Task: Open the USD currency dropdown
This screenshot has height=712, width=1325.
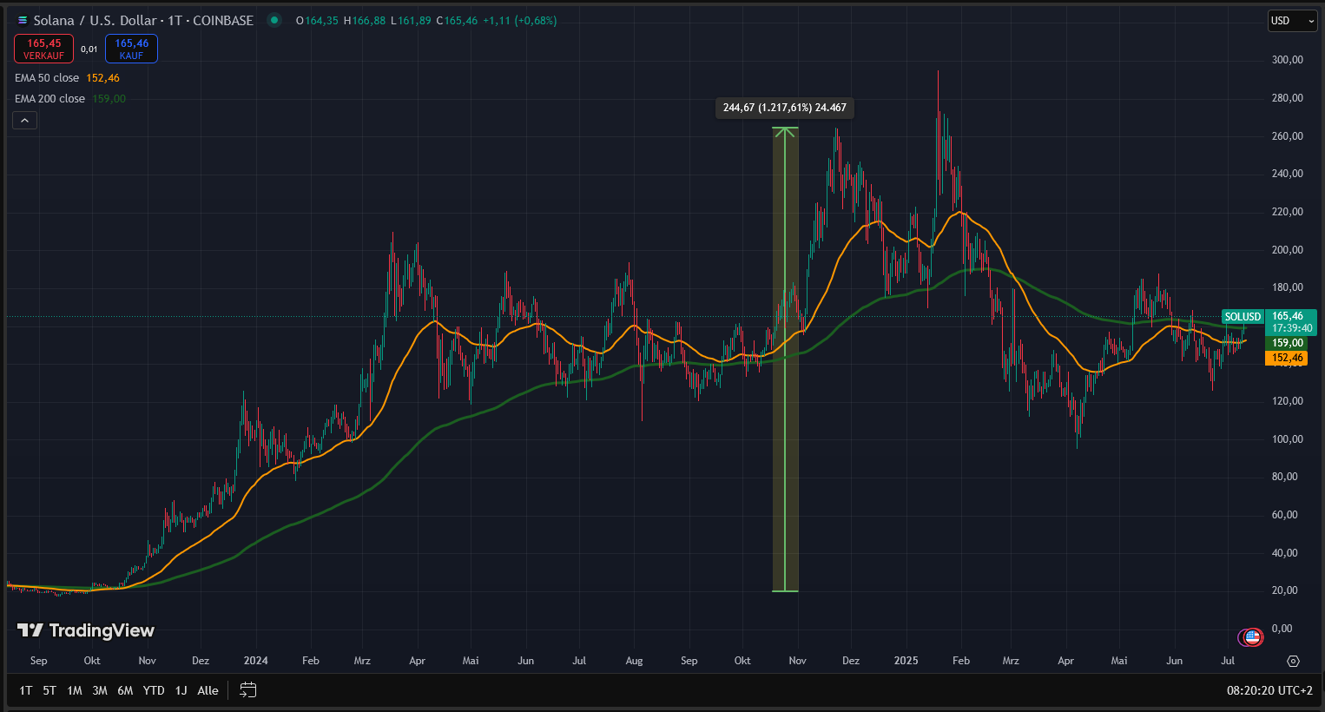Action: tap(1292, 21)
